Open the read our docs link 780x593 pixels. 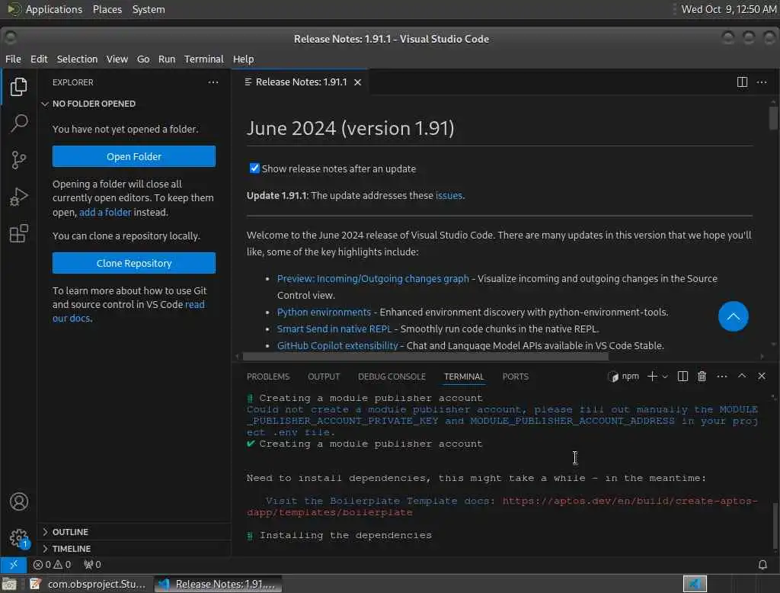[128, 311]
